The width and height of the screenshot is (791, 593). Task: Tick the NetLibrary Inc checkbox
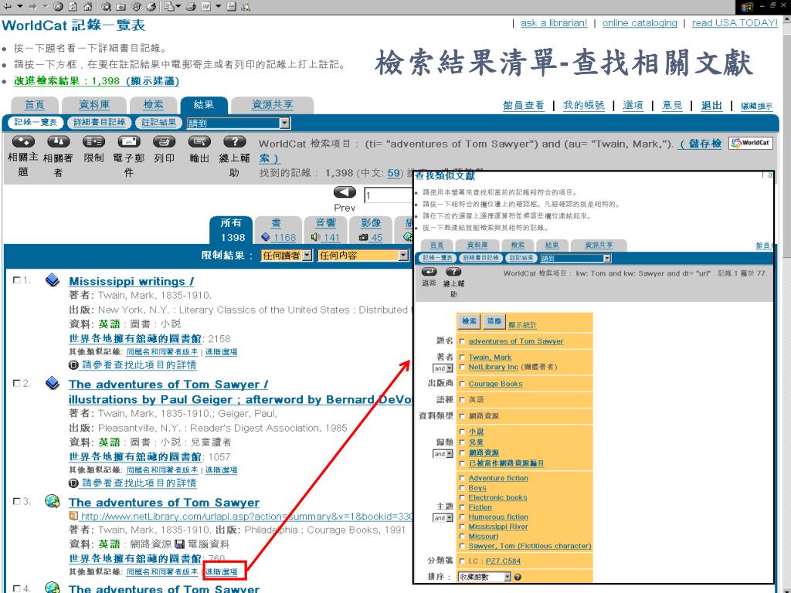462,367
